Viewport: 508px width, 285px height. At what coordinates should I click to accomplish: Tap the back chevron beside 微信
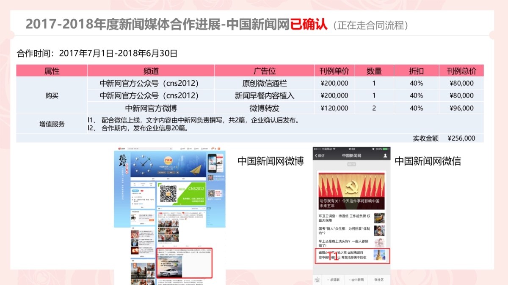click(316, 155)
